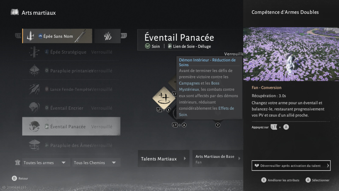This screenshot has width=339, height=191.
Task: Click the Y skill node
Action: click(218, 125)
